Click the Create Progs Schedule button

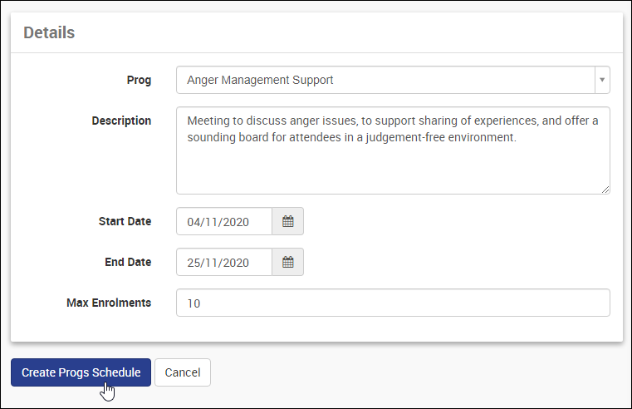click(x=81, y=372)
